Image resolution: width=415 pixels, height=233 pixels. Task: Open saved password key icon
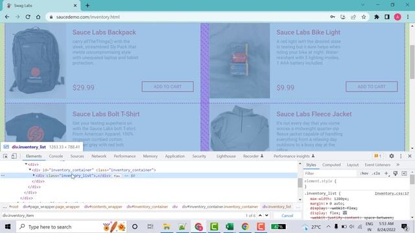333,17
